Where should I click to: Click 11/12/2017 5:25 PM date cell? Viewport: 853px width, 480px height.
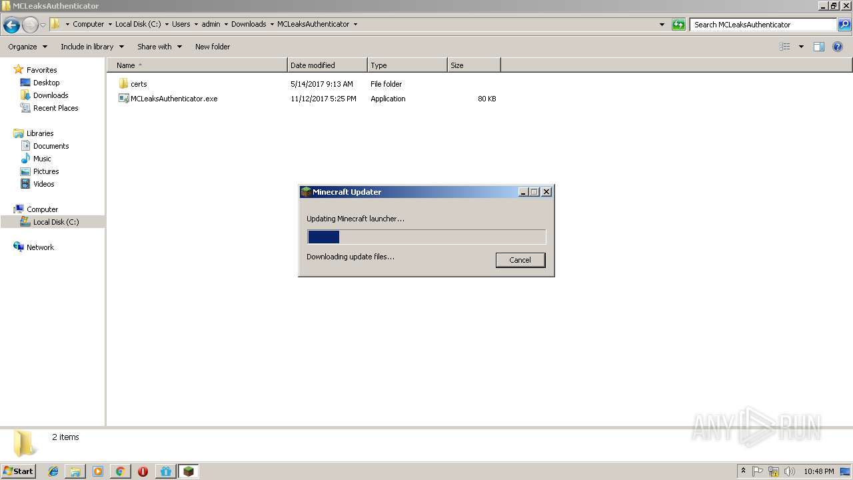(x=323, y=99)
